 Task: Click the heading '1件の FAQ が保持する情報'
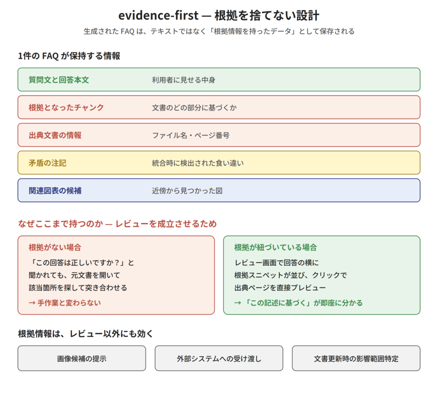point(69,56)
